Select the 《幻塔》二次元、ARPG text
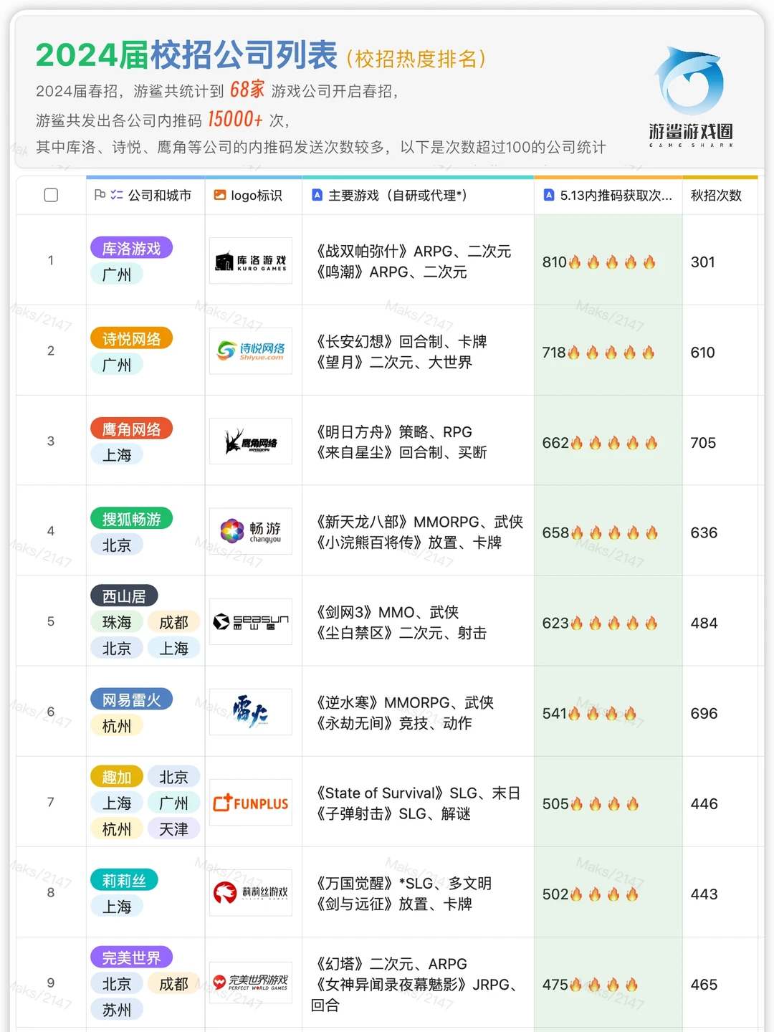The height and width of the screenshot is (1032, 774). (x=391, y=964)
